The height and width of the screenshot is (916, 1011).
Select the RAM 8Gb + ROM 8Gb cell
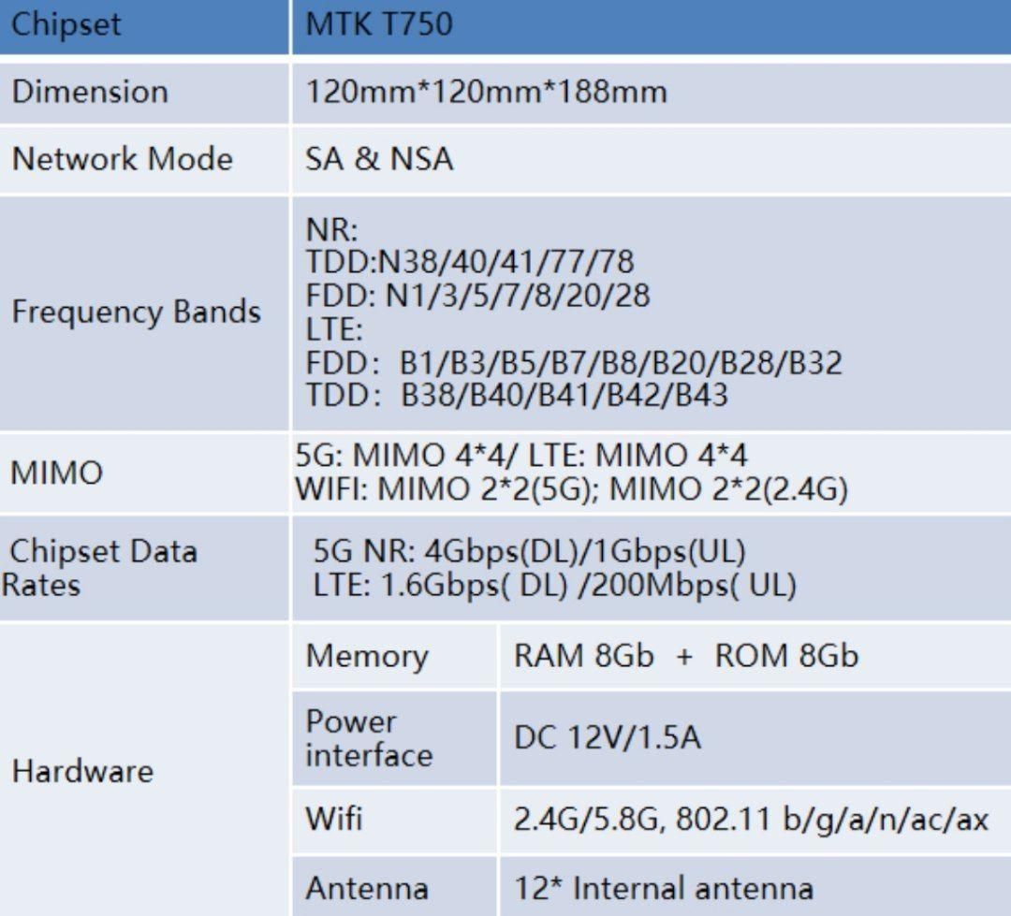point(755,656)
